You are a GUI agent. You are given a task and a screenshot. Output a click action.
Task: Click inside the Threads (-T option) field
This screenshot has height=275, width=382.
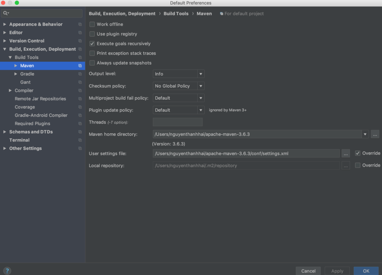(177, 122)
